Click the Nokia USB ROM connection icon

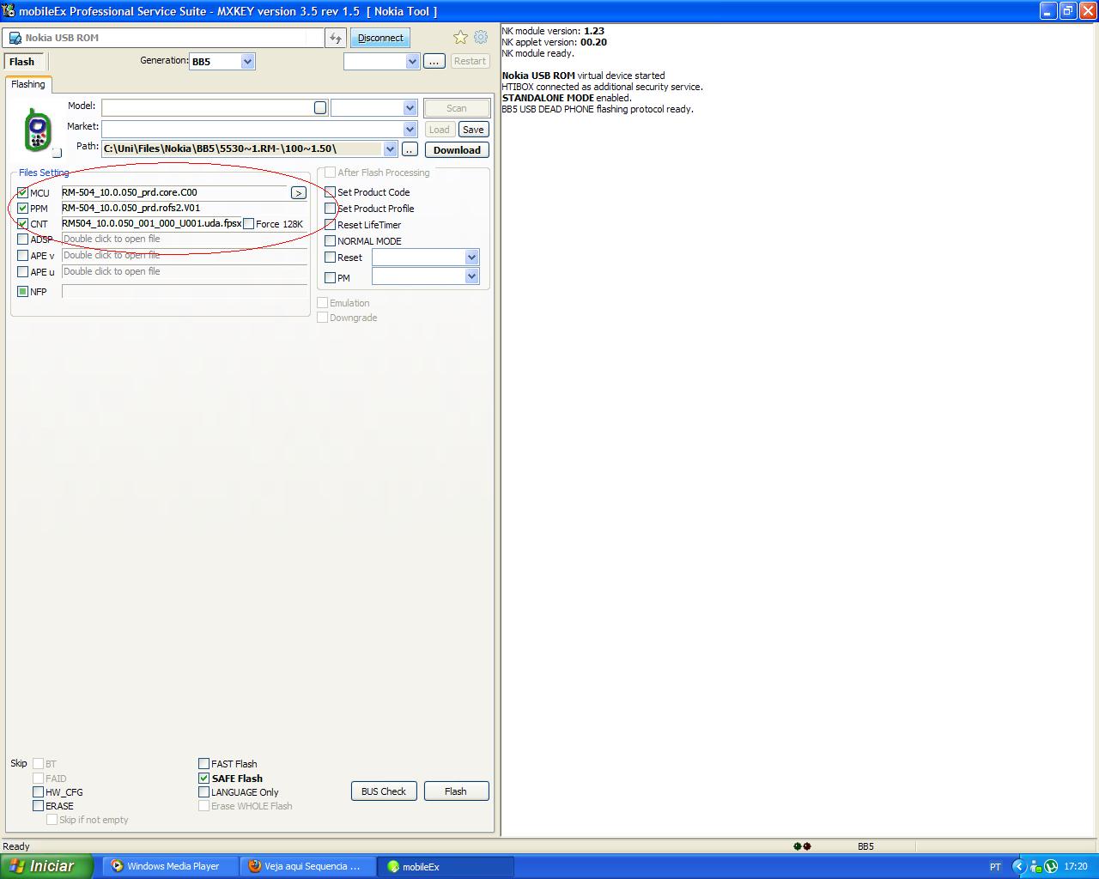pyautogui.click(x=15, y=38)
